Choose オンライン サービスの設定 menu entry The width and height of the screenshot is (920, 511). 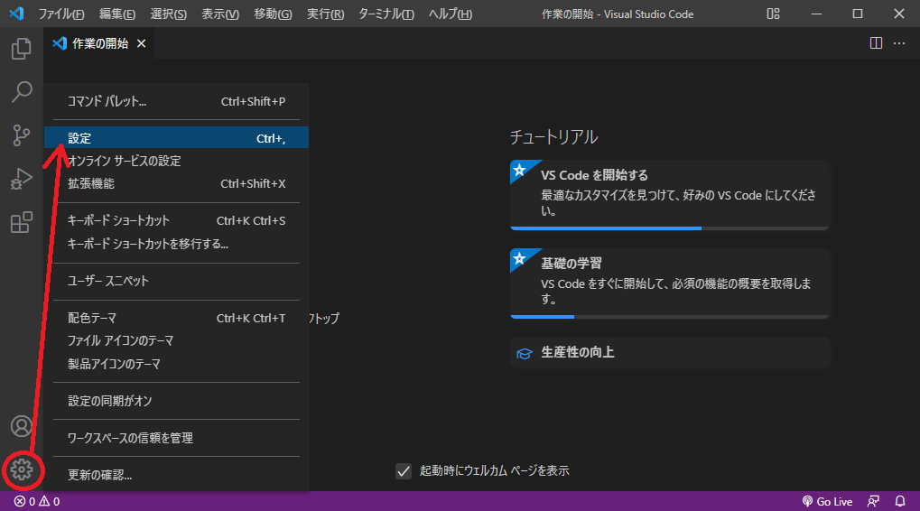(176, 161)
